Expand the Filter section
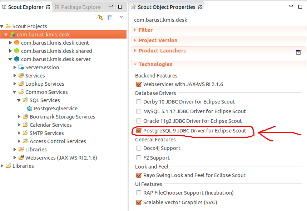Viewport: 307px width, 211px height. pos(135,30)
